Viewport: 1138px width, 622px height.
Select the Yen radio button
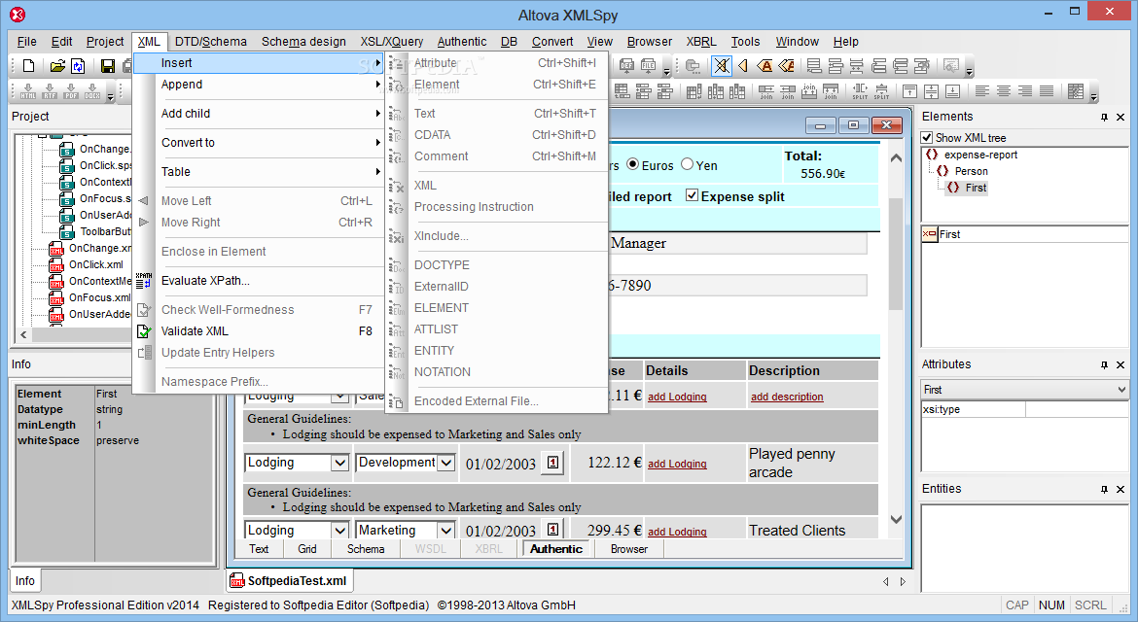pos(688,164)
